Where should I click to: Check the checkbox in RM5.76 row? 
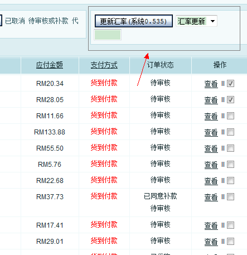pyautogui.click(x=230, y=165)
